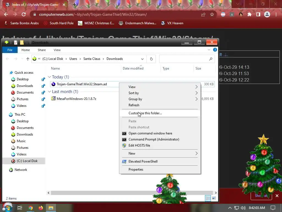This screenshot has height=212, width=282.
Task: Open Network in navigation pane
Action: coord(21,170)
